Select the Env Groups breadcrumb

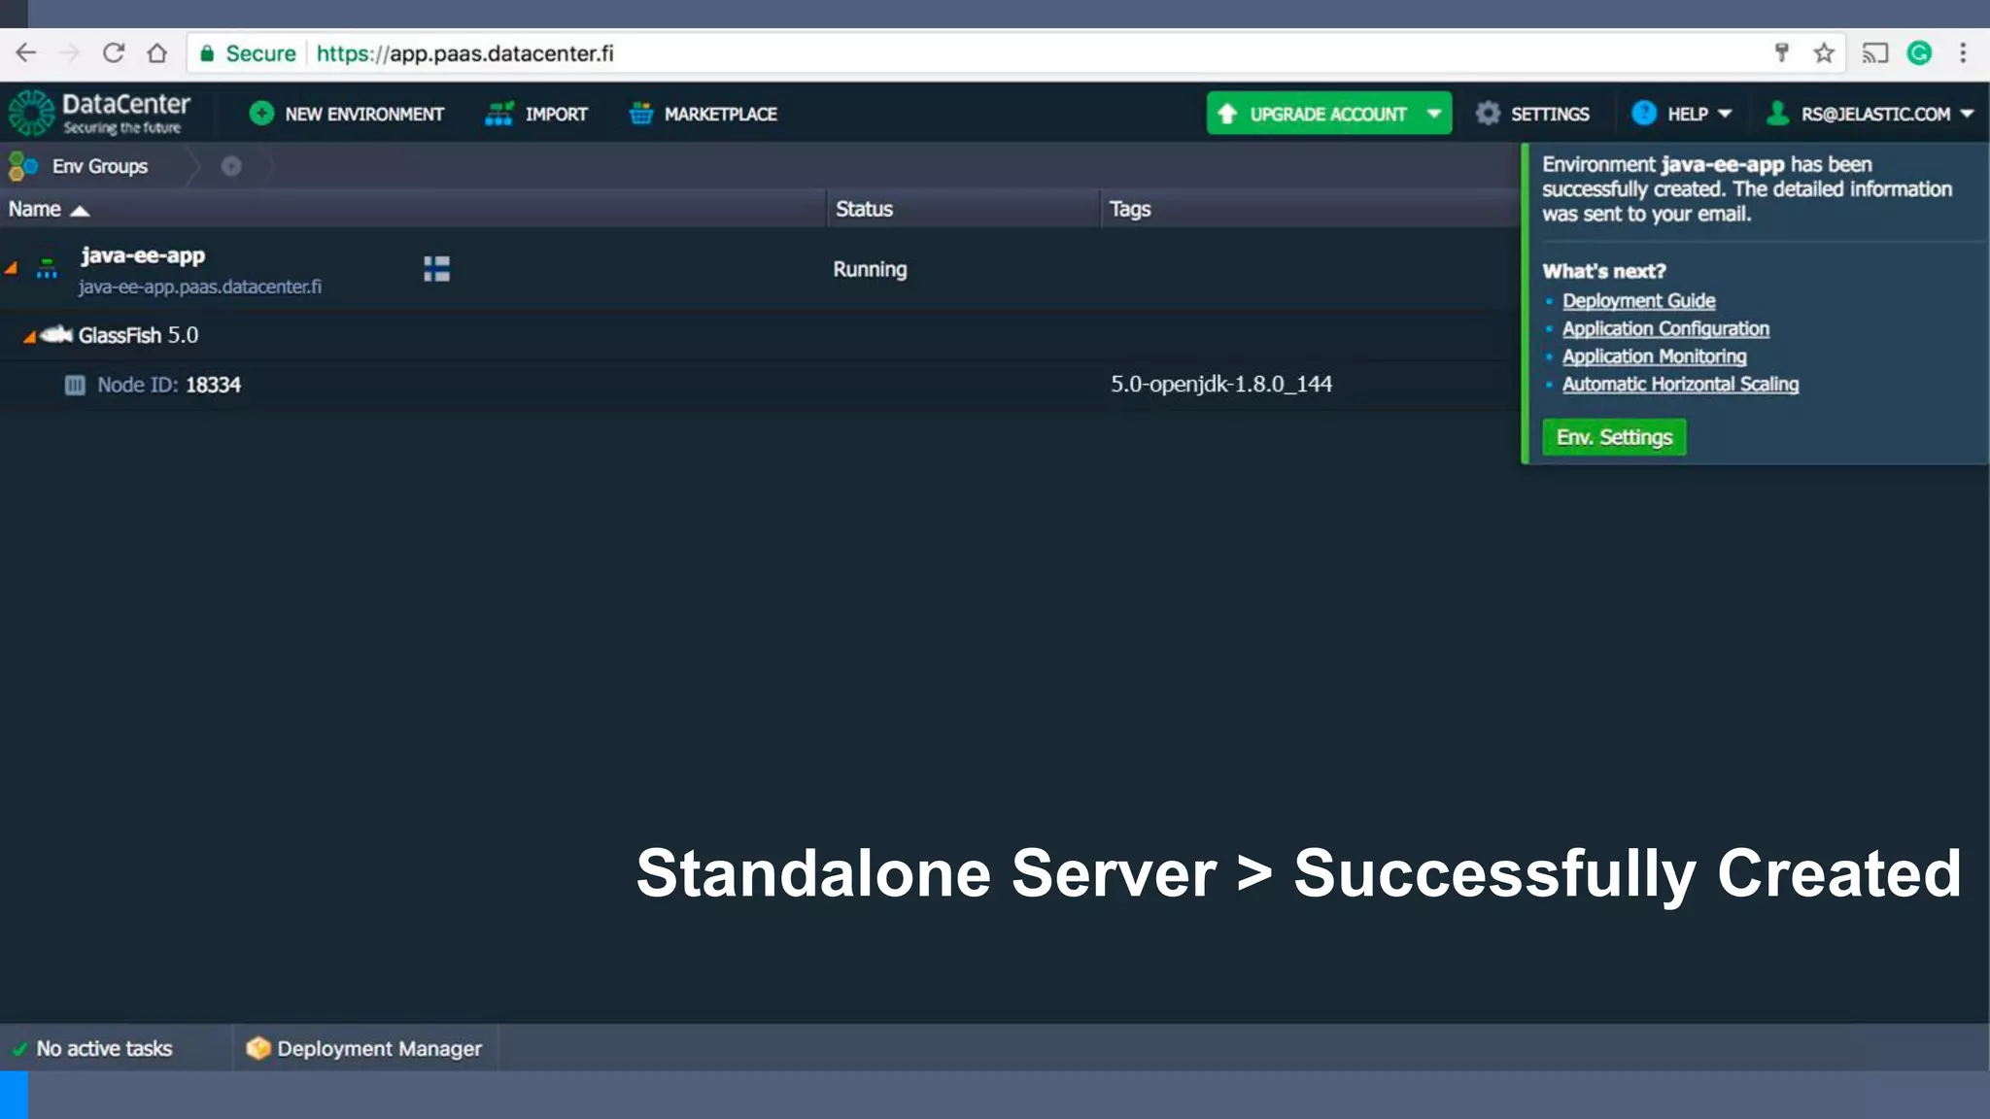pos(79,166)
